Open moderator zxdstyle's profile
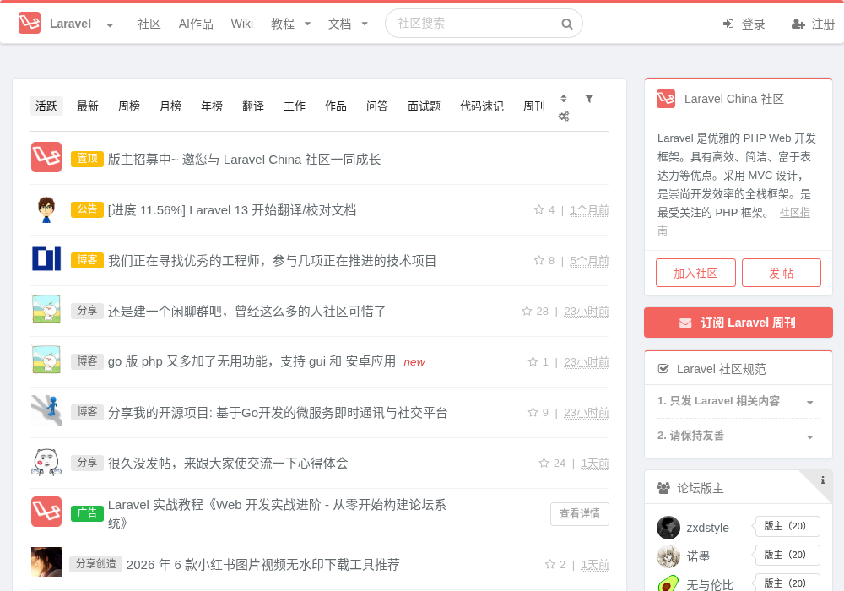 pyautogui.click(x=707, y=528)
